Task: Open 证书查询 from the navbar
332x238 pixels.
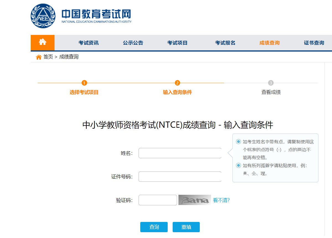Action: click(x=314, y=43)
